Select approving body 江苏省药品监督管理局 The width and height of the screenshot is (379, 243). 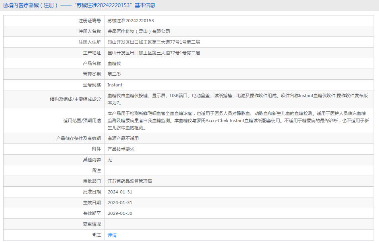point(130,181)
